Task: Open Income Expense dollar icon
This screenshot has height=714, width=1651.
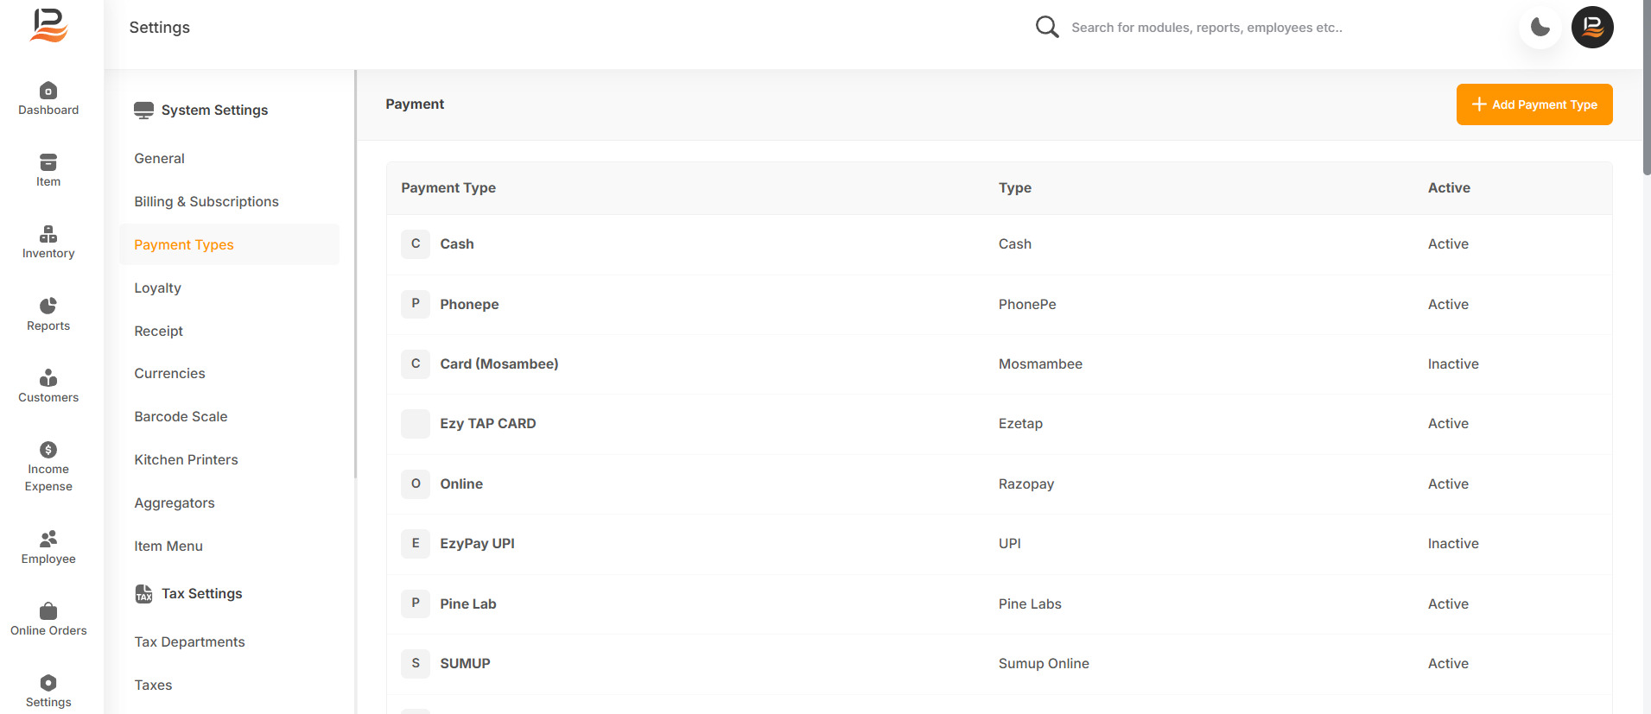Action: [x=48, y=450]
